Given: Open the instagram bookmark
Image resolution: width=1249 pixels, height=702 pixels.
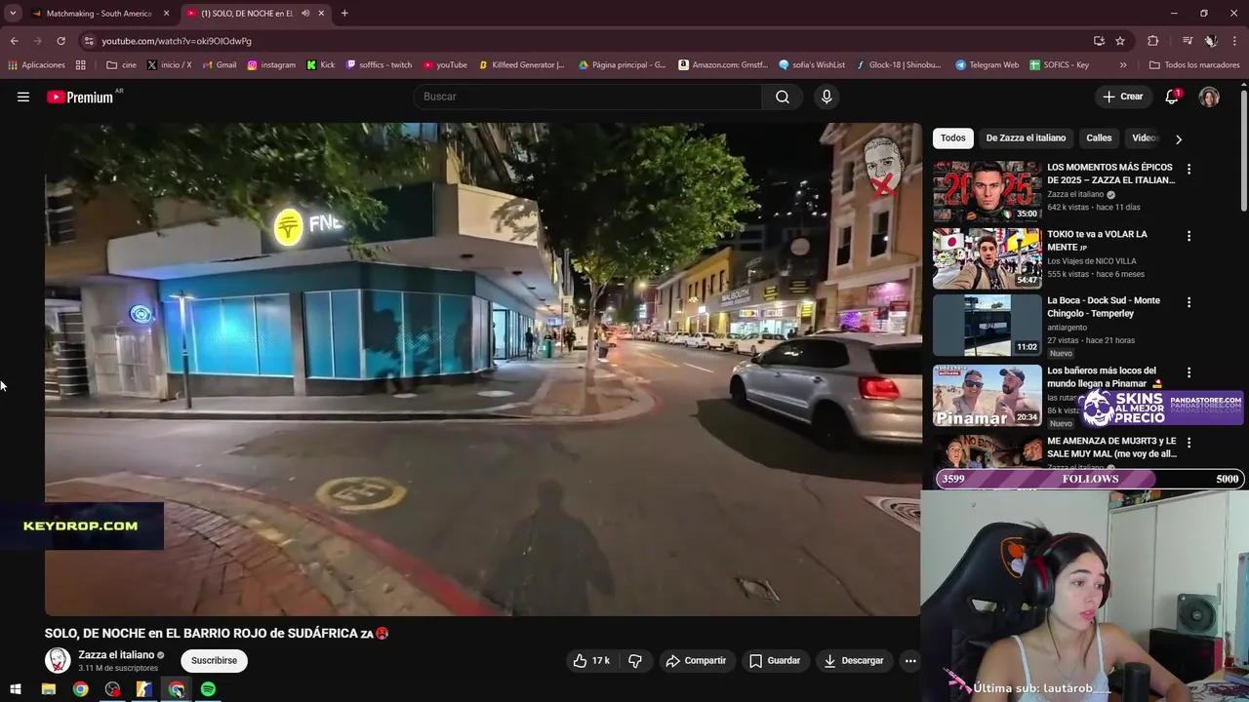Looking at the screenshot, I should click(x=271, y=65).
